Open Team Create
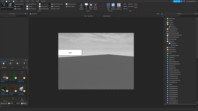This screenshot has height=111, width=198. point(55,9)
